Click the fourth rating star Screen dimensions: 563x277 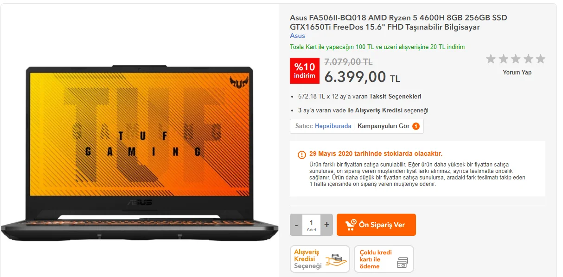click(528, 59)
